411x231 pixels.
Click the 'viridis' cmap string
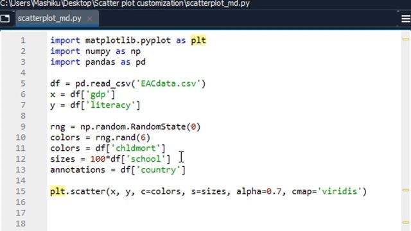click(x=340, y=191)
